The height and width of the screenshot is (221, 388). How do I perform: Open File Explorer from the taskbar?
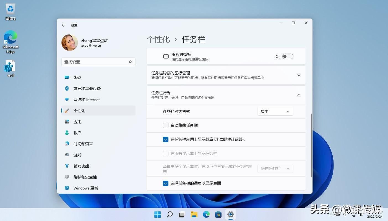coord(194,214)
